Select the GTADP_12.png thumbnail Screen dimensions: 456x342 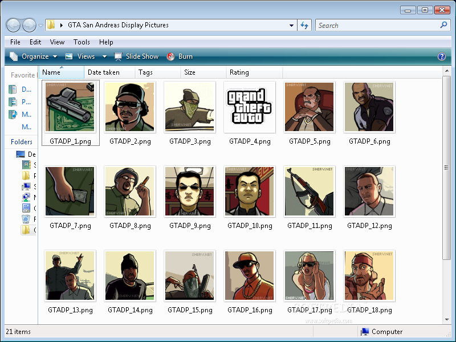[x=369, y=192]
